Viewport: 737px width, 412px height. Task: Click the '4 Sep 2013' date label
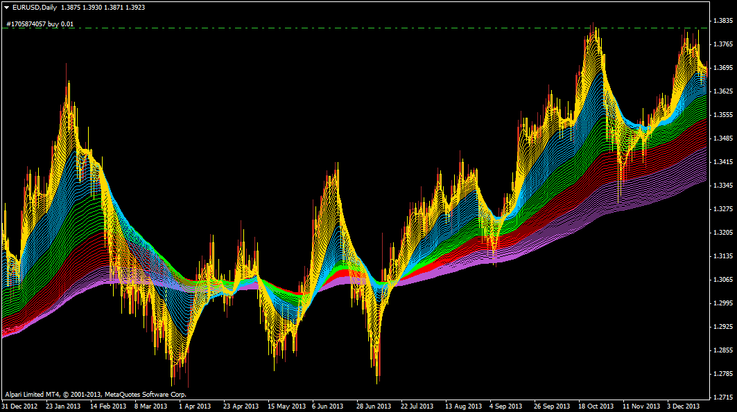(x=505, y=406)
